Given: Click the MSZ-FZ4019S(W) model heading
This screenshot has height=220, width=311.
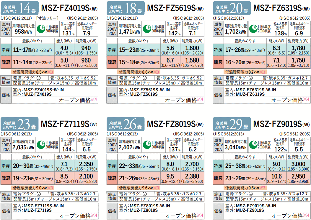Looking at the screenshot, I should click(x=69, y=8).
